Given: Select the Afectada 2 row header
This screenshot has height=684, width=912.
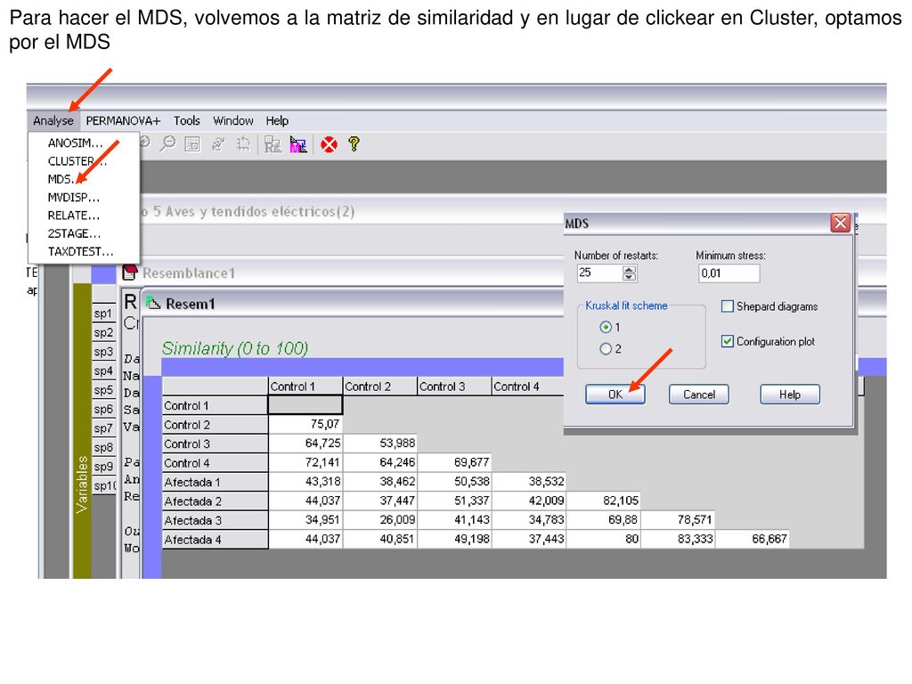Looking at the screenshot, I should (x=216, y=501).
